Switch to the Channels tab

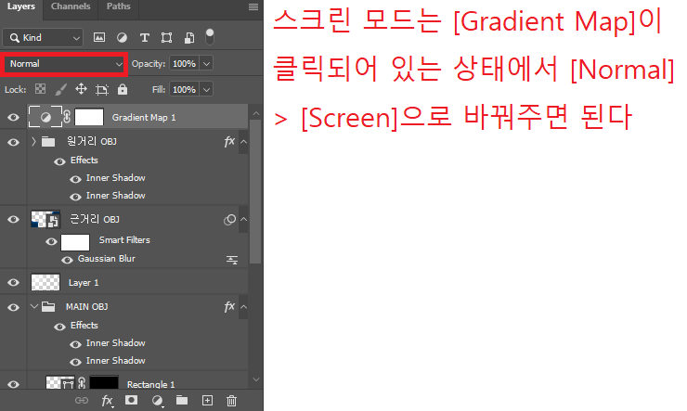click(71, 6)
